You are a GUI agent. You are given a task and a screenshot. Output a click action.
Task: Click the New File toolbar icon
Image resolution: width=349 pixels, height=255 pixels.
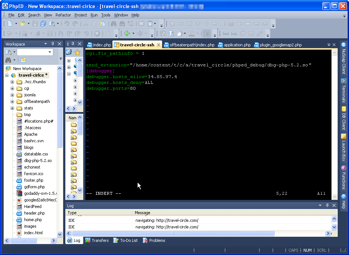10,24
